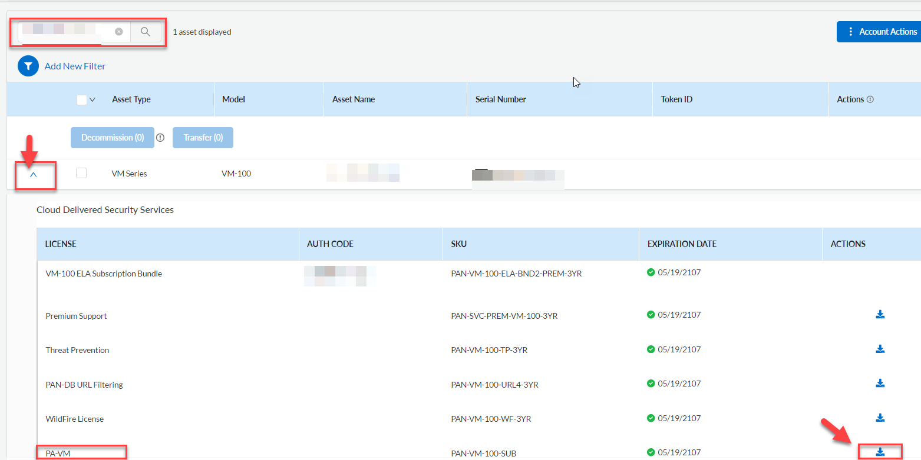Download the WildFire License key

click(880, 418)
